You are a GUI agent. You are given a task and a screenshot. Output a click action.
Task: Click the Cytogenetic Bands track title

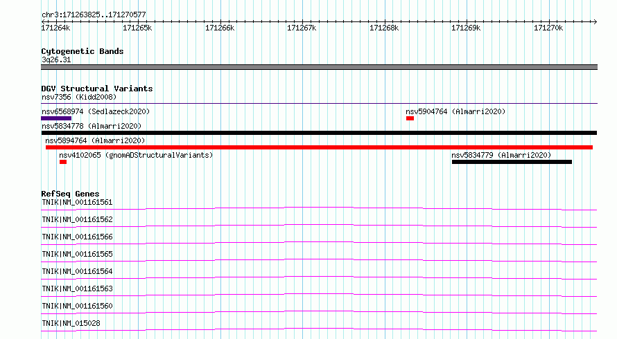(x=82, y=51)
